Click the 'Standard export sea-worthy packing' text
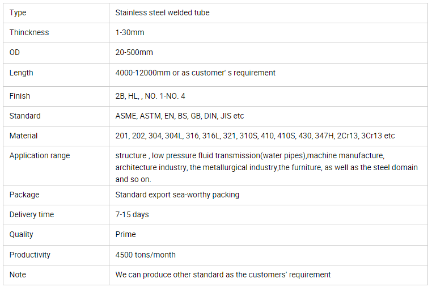 pos(177,195)
